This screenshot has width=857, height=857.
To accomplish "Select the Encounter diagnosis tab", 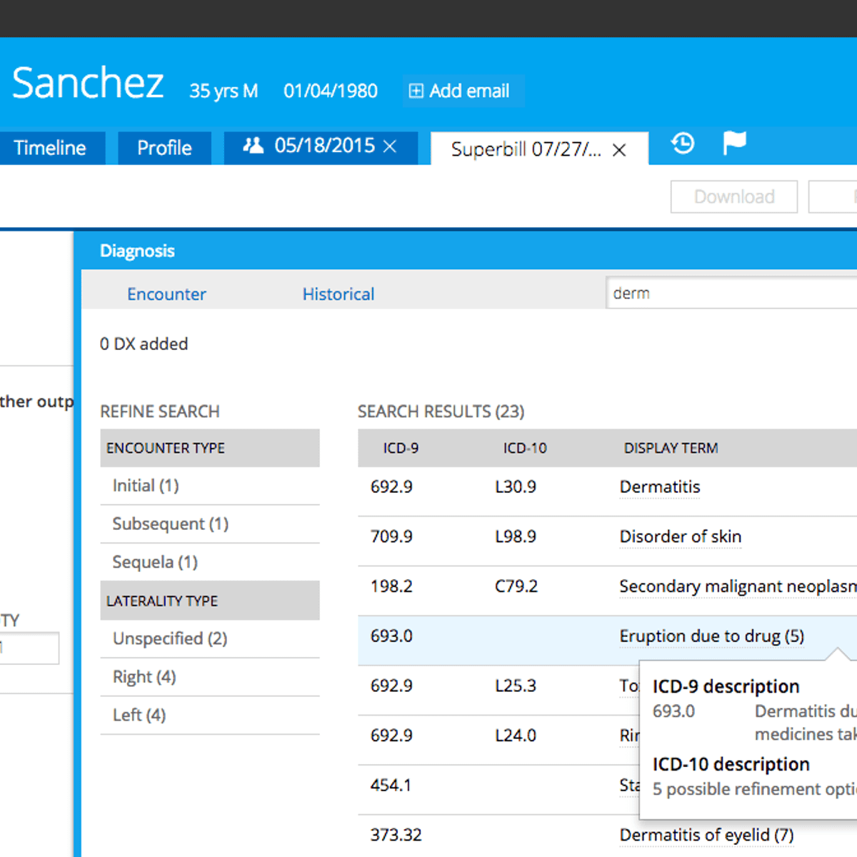I will (166, 294).
